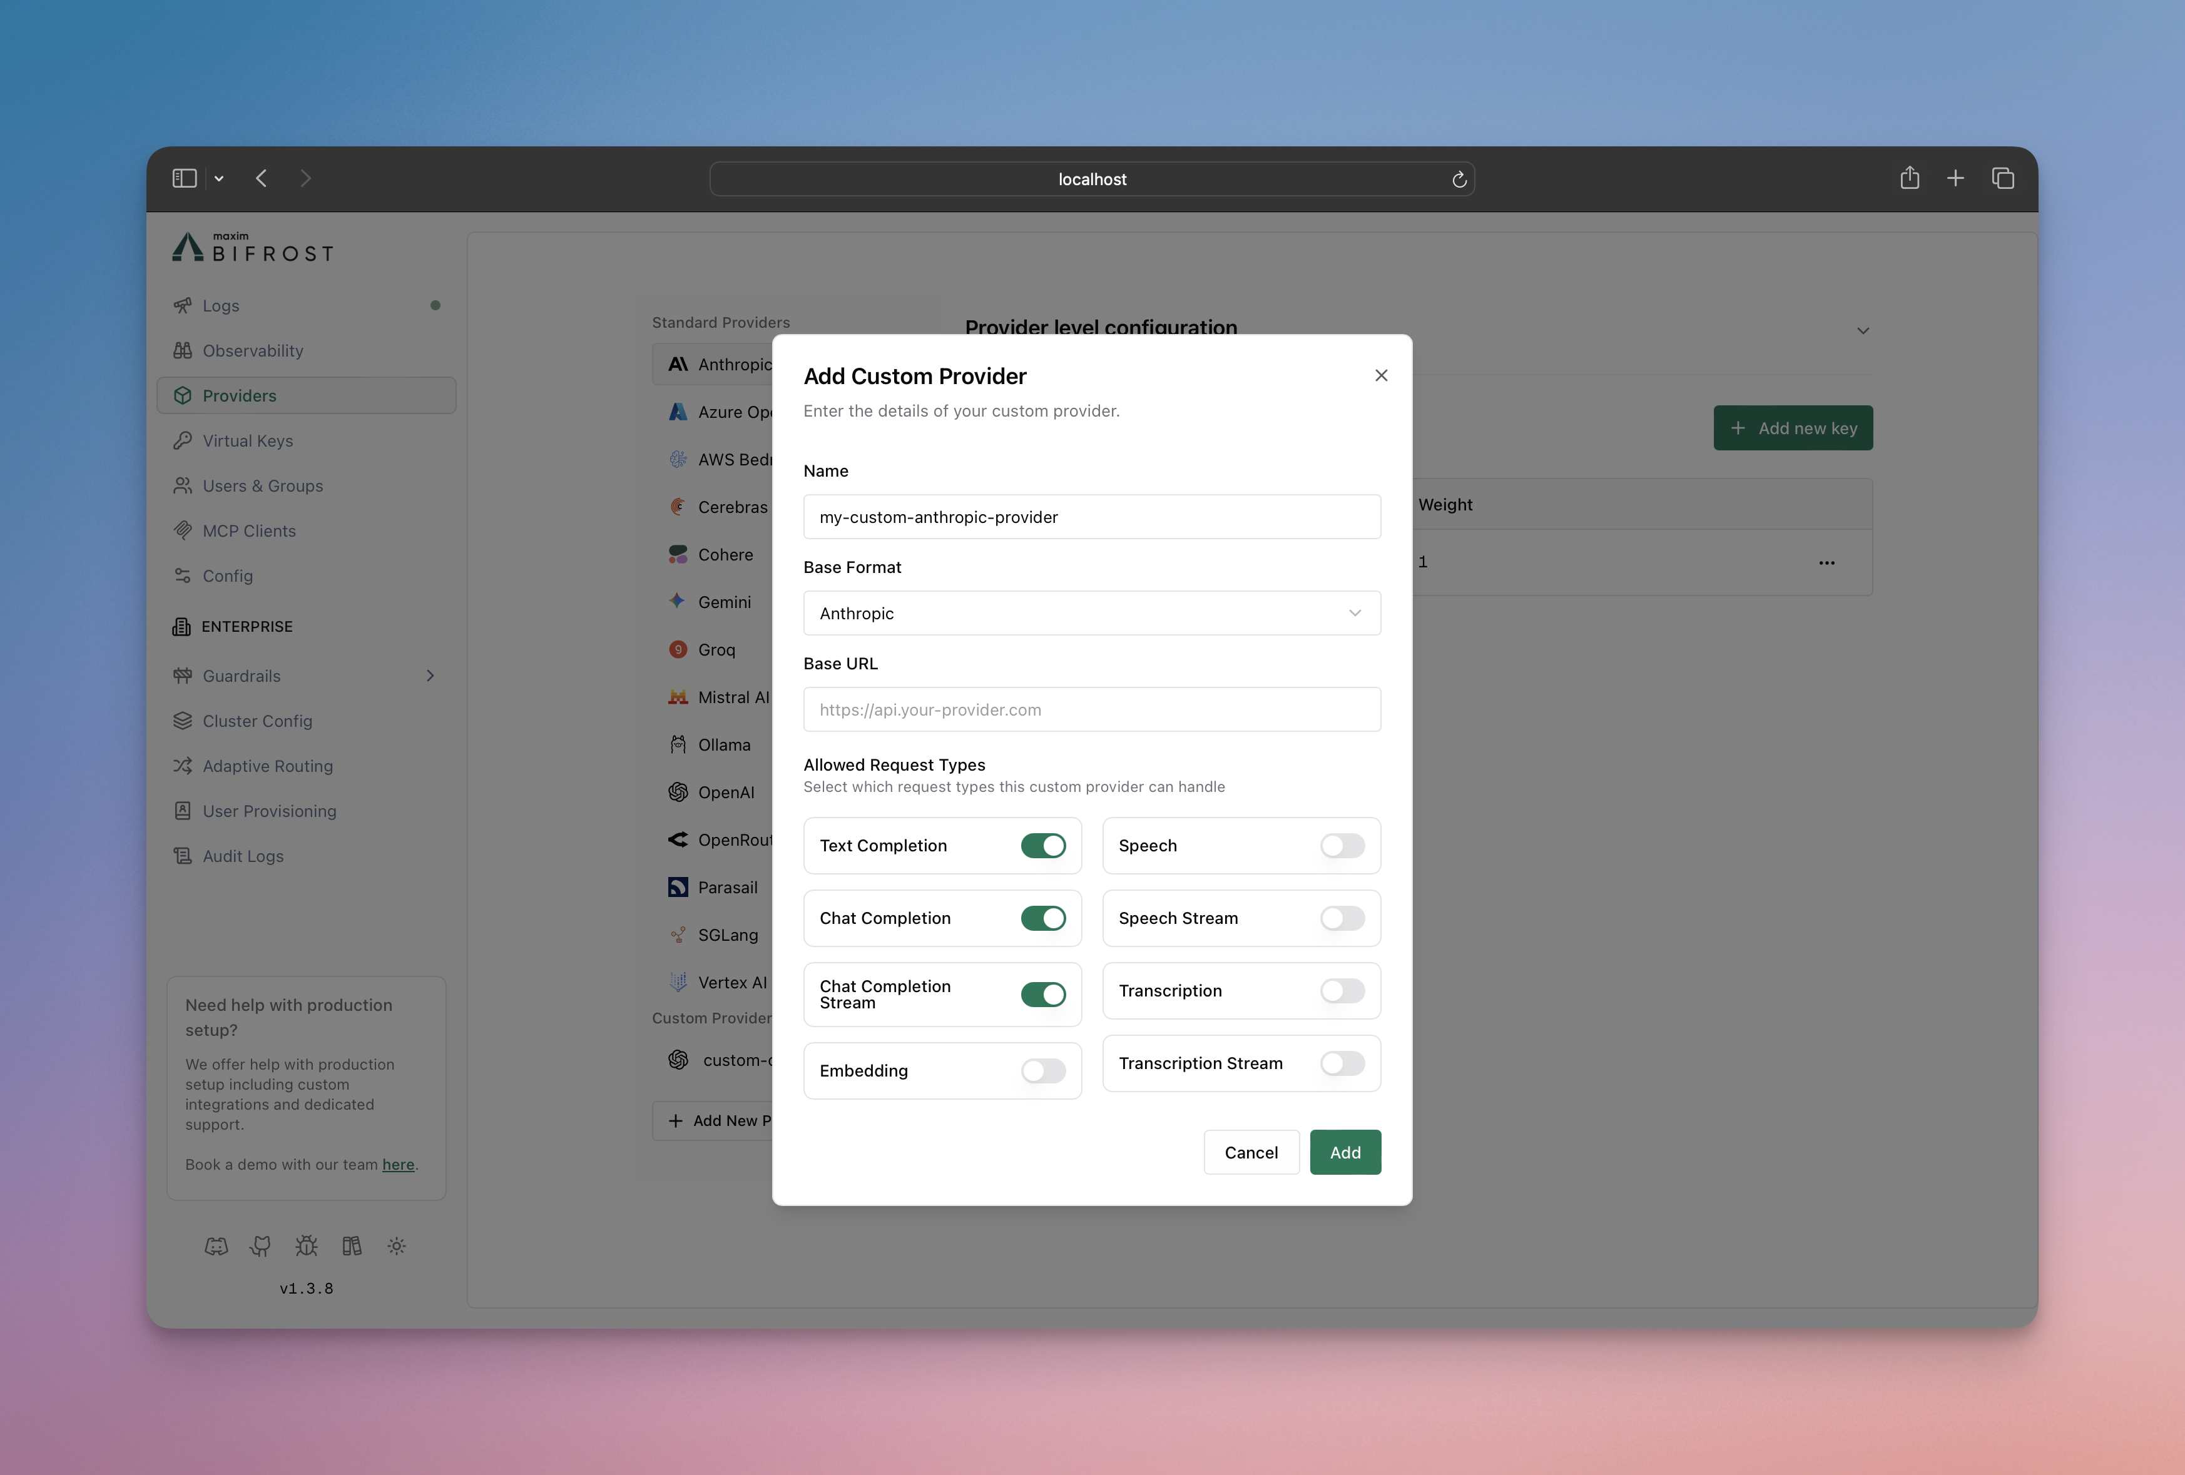Screen dimensions: 2185x1475
Task: Open the OpenAI provider
Action: [725, 791]
